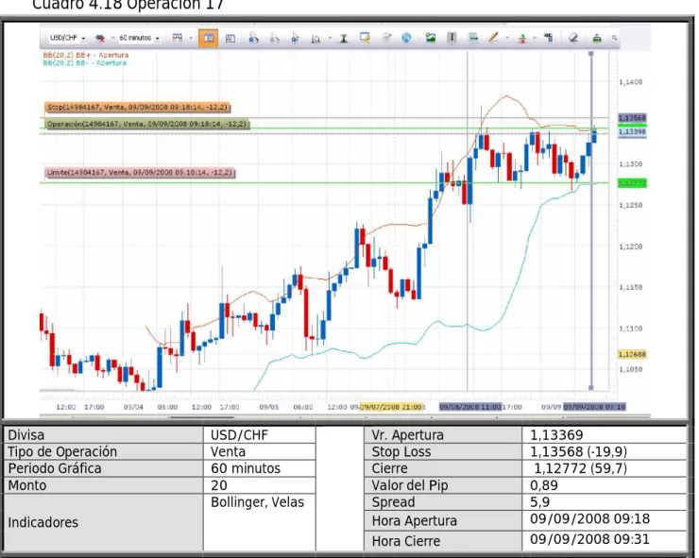This screenshot has height=558, width=699.
Task: Click the chart type line icon
Action: (x=178, y=38)
